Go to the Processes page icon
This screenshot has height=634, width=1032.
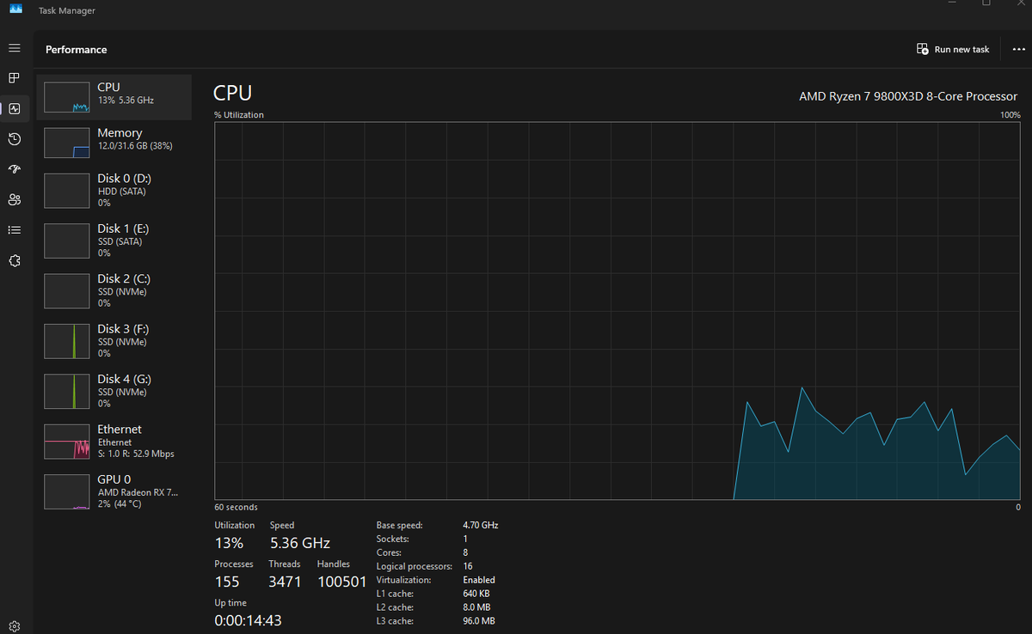point(15,78)
